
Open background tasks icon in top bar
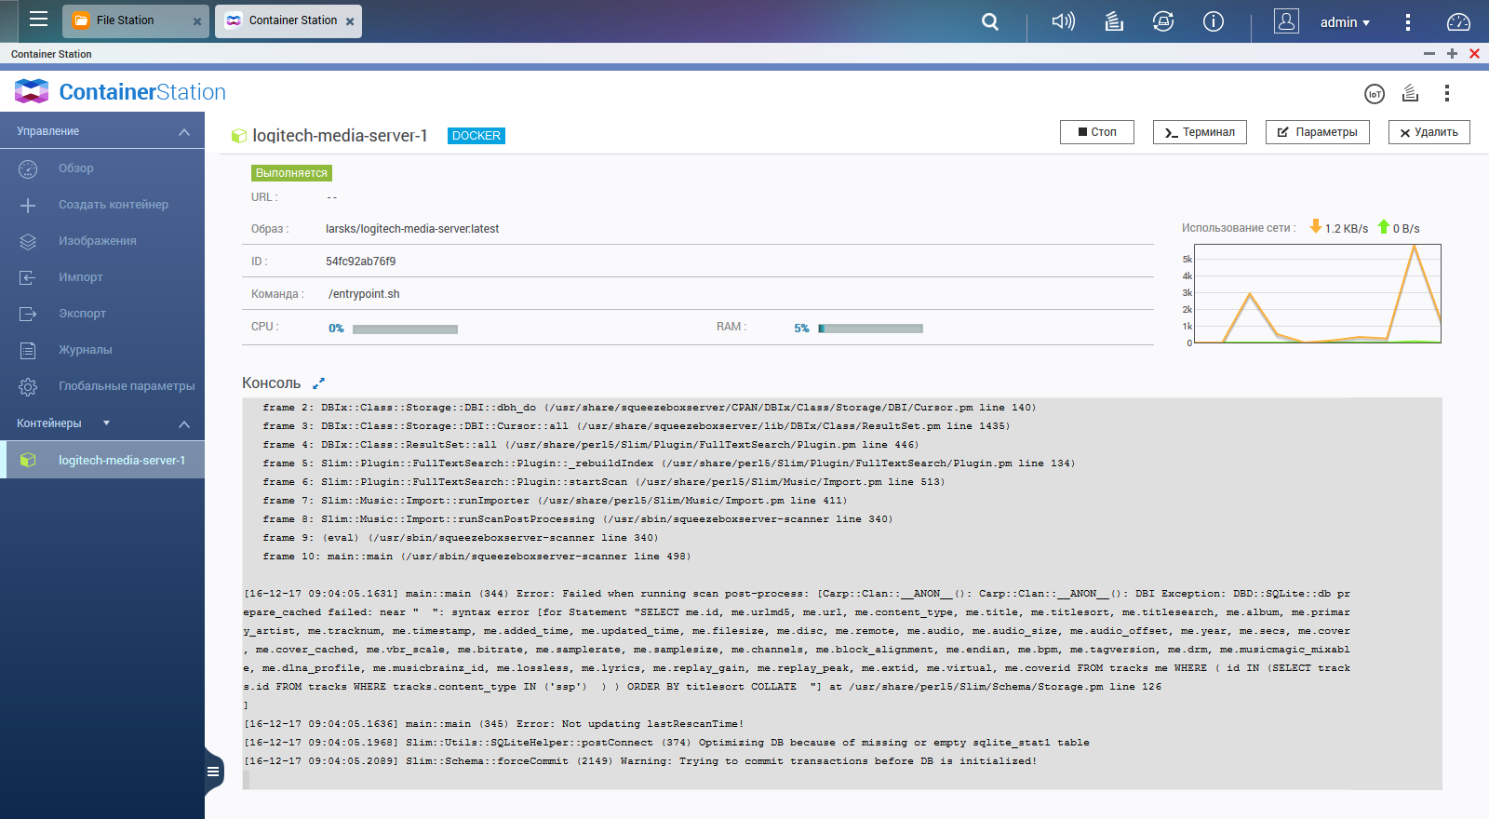[1114, 20]
